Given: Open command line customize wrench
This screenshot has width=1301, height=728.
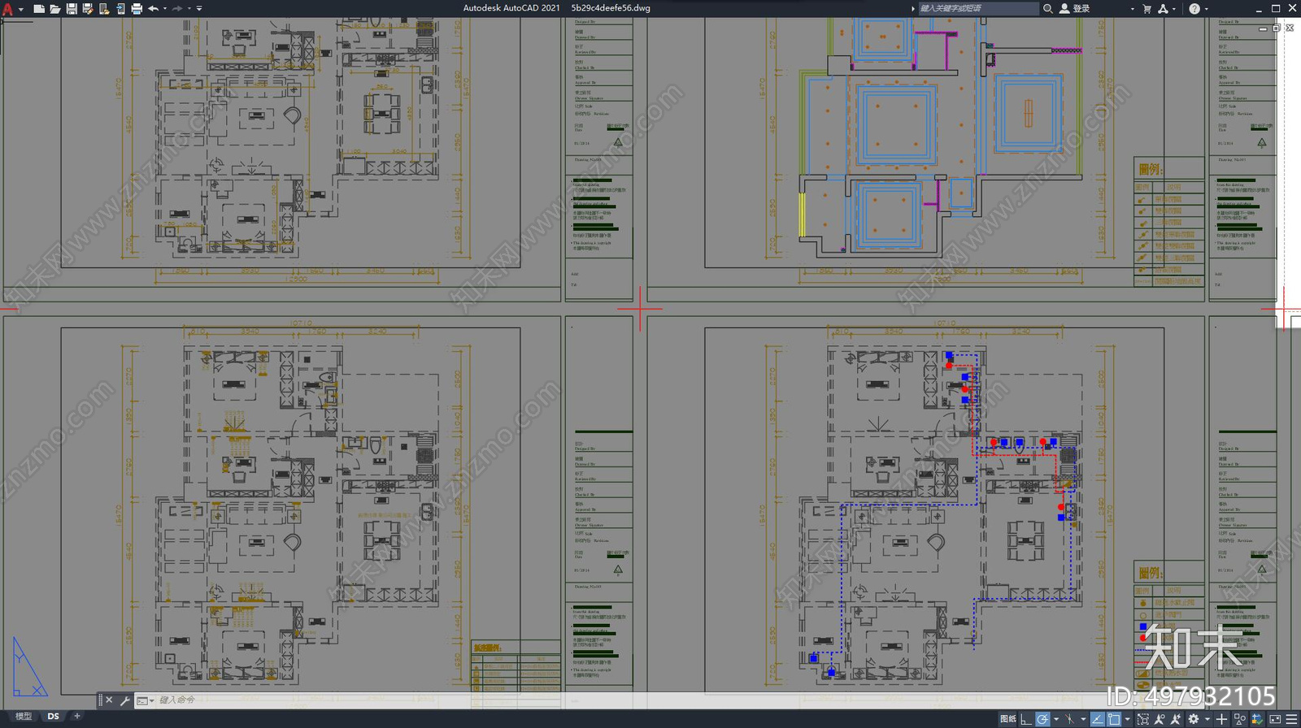Looking at the screenshot, I should [125, 700].
